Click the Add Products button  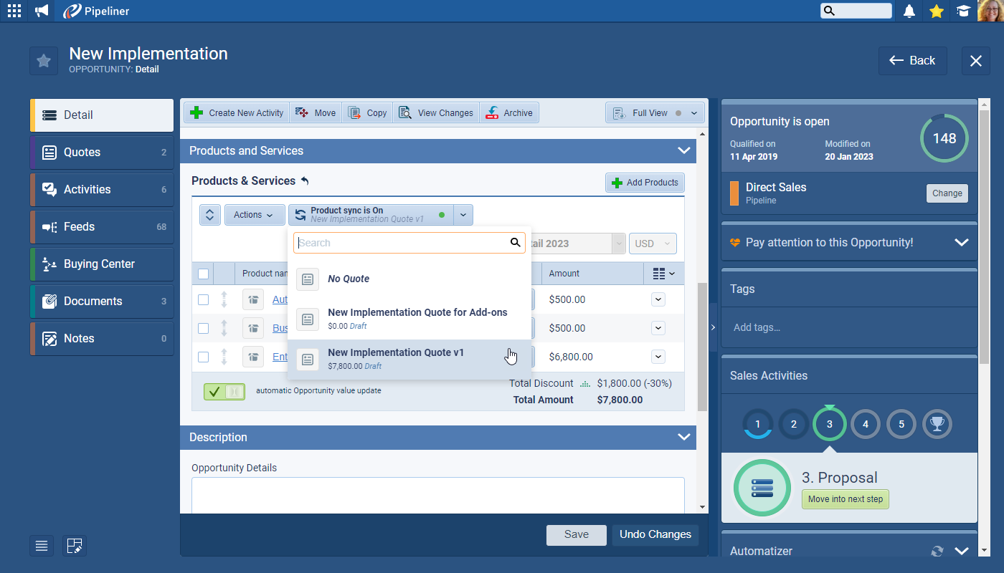point(645,183)
